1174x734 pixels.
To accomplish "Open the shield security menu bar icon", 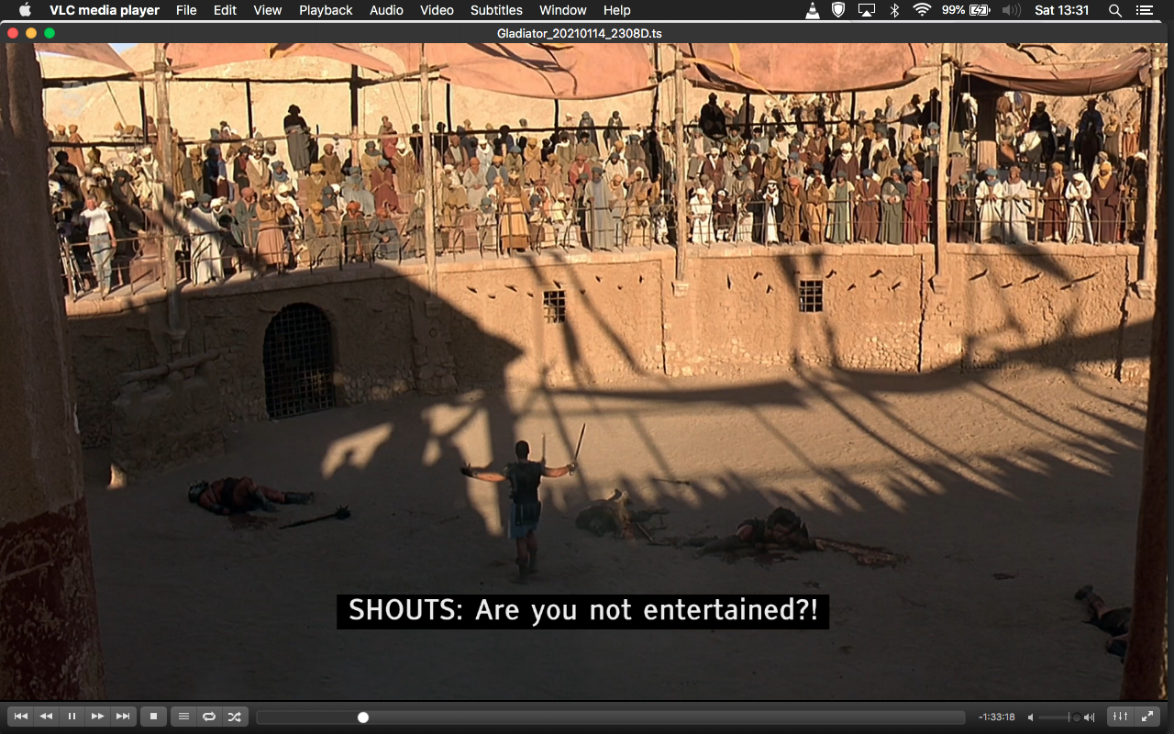I will click(x=838, y=10).
